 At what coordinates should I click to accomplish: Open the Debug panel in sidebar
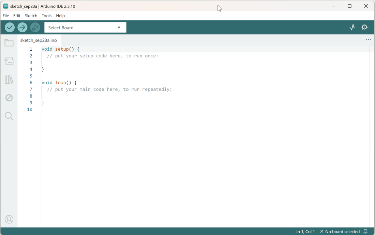click(9, 98)
